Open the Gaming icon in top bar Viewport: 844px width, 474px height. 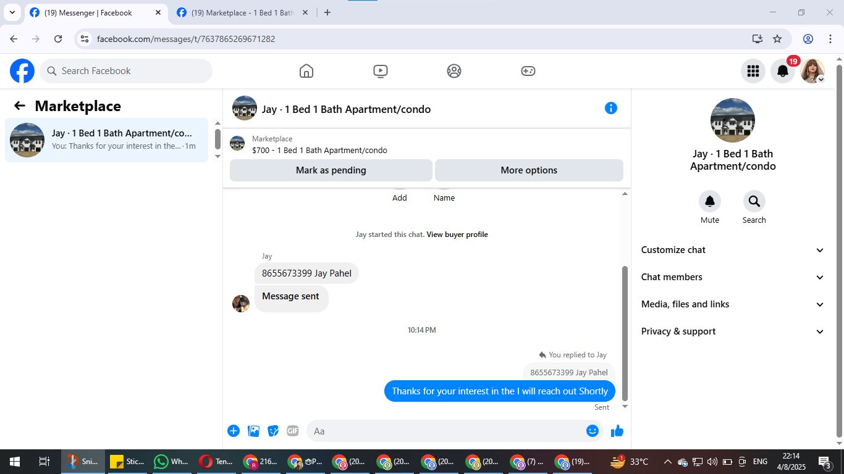528,71
